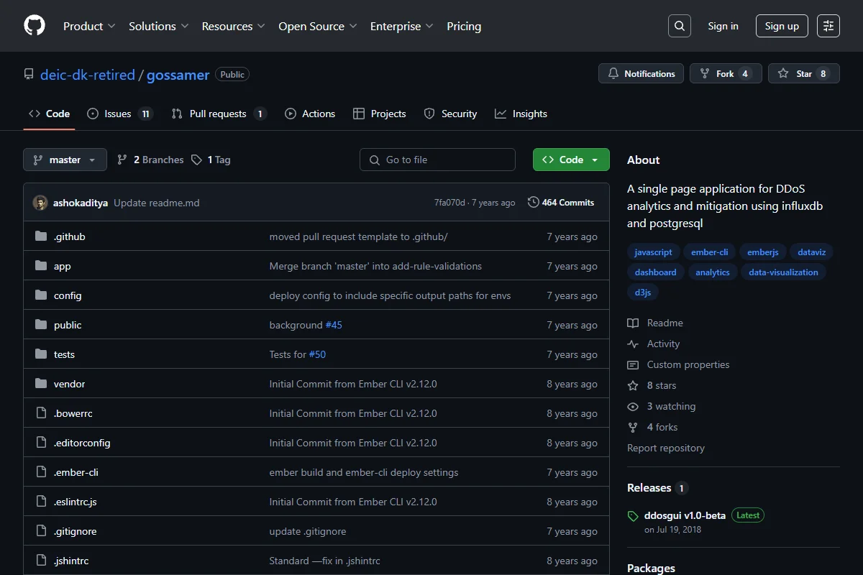863x575 pixels.
Task: Open the header menu icon beside Sign up
Action: (x=828, y=26)
